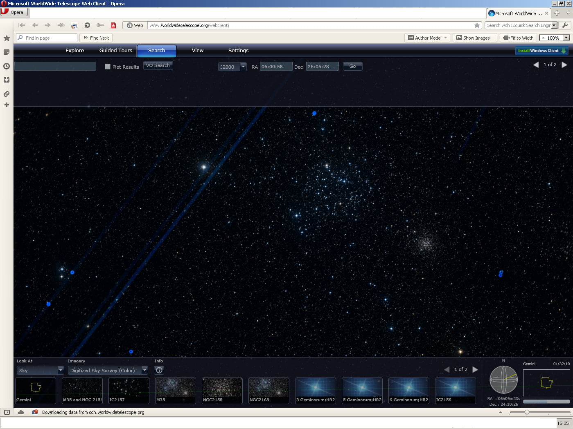Click the celestial sphere globe overview
Screen dimensions: 573x429
pyautogui.click(x=503, y=380)
